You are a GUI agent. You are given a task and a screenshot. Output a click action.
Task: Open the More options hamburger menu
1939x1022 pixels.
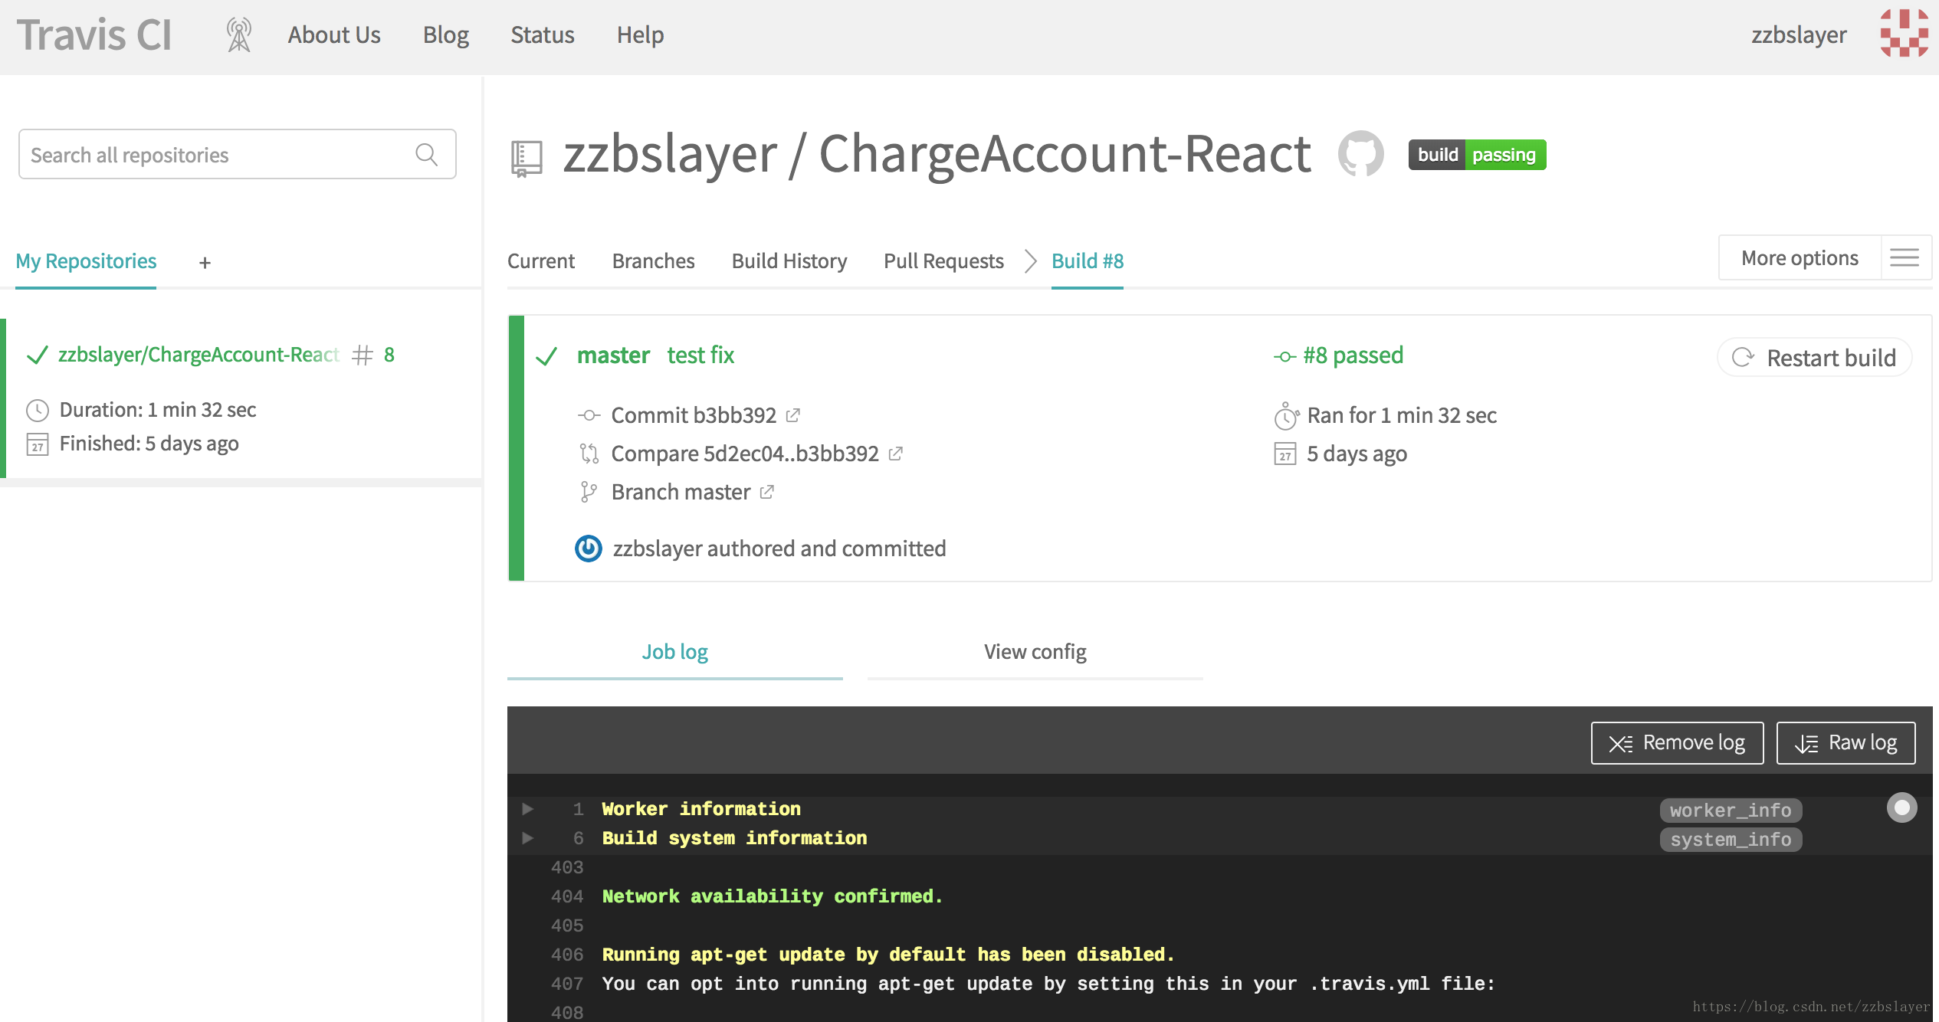(x=1905, y=258)
